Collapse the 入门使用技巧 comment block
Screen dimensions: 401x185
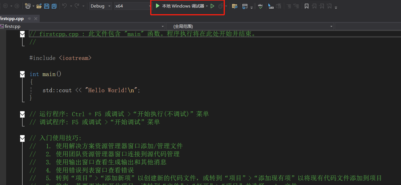[22, 138]
